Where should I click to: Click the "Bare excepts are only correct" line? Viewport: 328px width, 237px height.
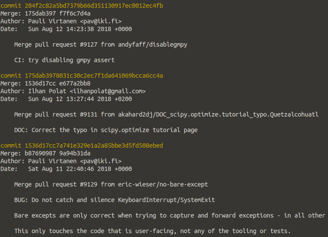[x=169, y=215]
